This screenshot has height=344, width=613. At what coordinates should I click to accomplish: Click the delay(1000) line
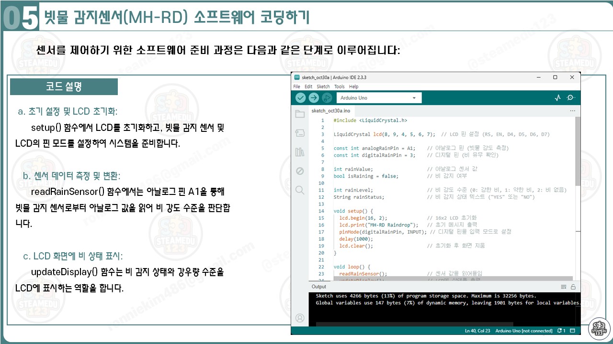tap(356, 238)
